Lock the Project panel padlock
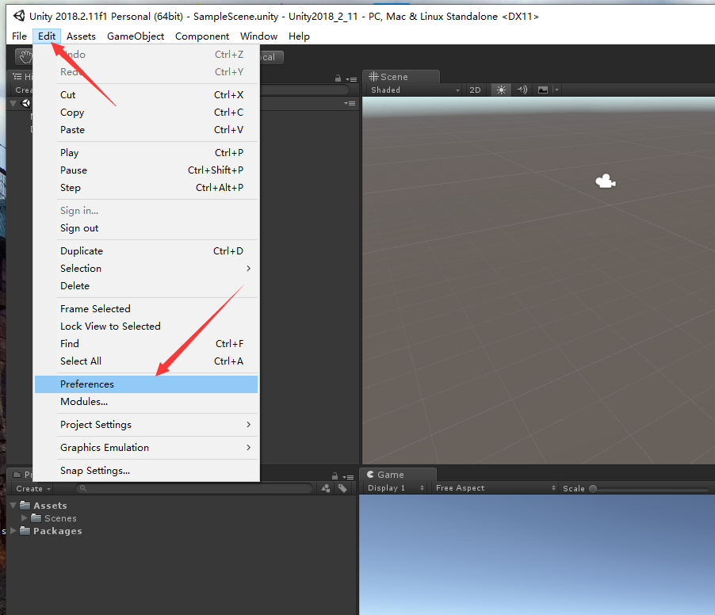715x615 pixels. click(335, 476)
